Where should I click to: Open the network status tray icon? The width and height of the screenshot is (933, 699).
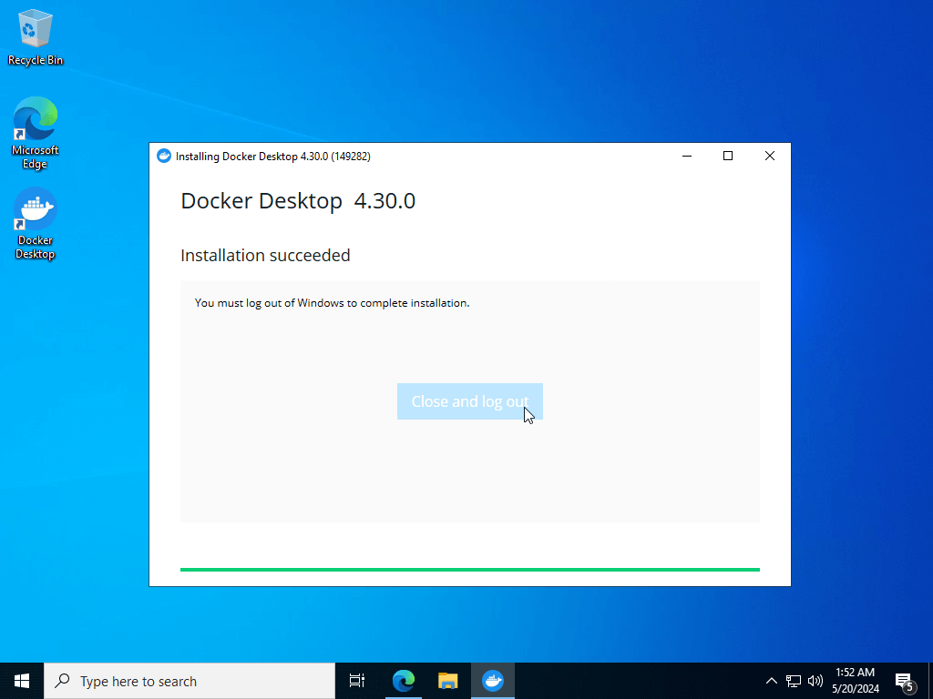794,681
